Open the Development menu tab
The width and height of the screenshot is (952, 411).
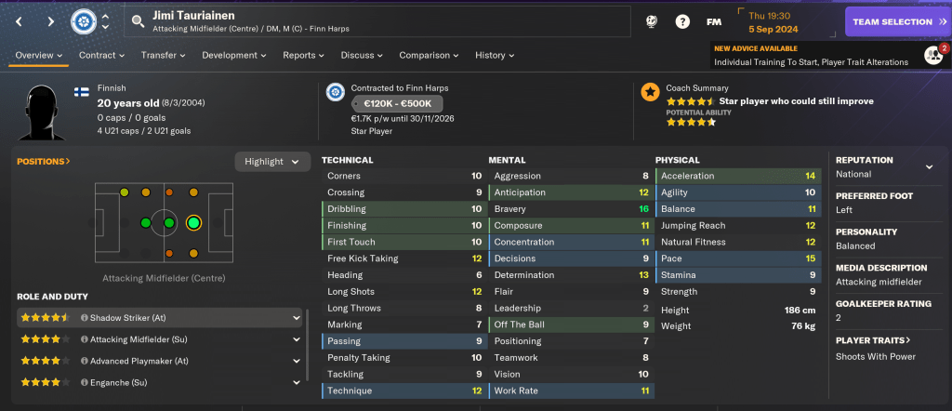(x=234, y=55)
